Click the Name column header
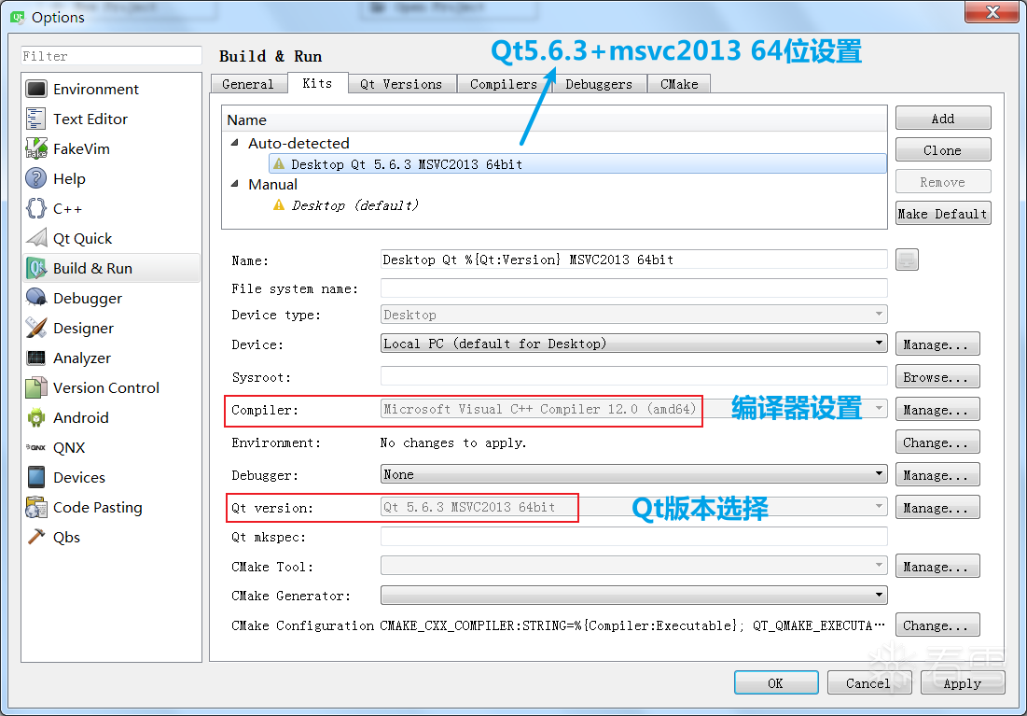This screenshot has height=716, width=1027. pyautogui.click(x=554, y=120)
